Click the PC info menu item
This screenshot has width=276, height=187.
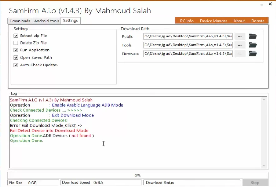click(186, 21)
